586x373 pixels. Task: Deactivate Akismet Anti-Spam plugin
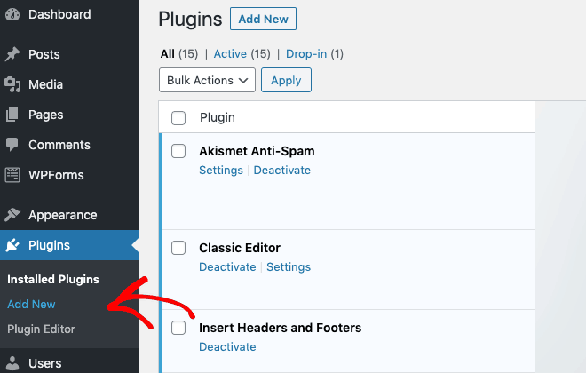pyautogui.click(x=282, y=170)
